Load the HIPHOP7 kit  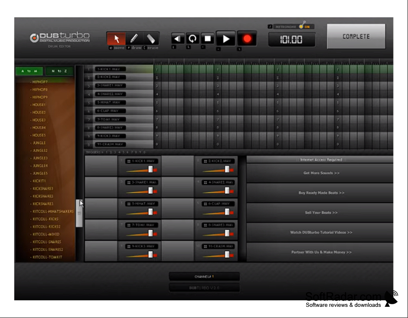pos(40,82)
